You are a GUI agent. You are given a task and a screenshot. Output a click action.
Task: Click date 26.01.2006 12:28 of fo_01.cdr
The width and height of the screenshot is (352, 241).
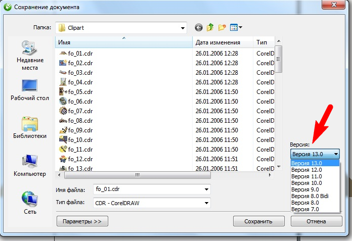(x=216, y=54)
